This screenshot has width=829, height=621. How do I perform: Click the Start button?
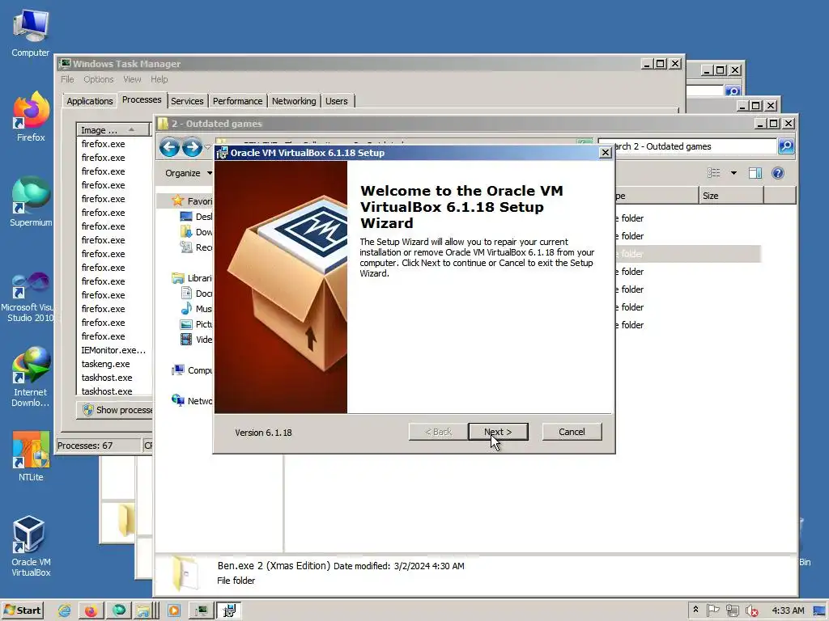pos(22,610)
